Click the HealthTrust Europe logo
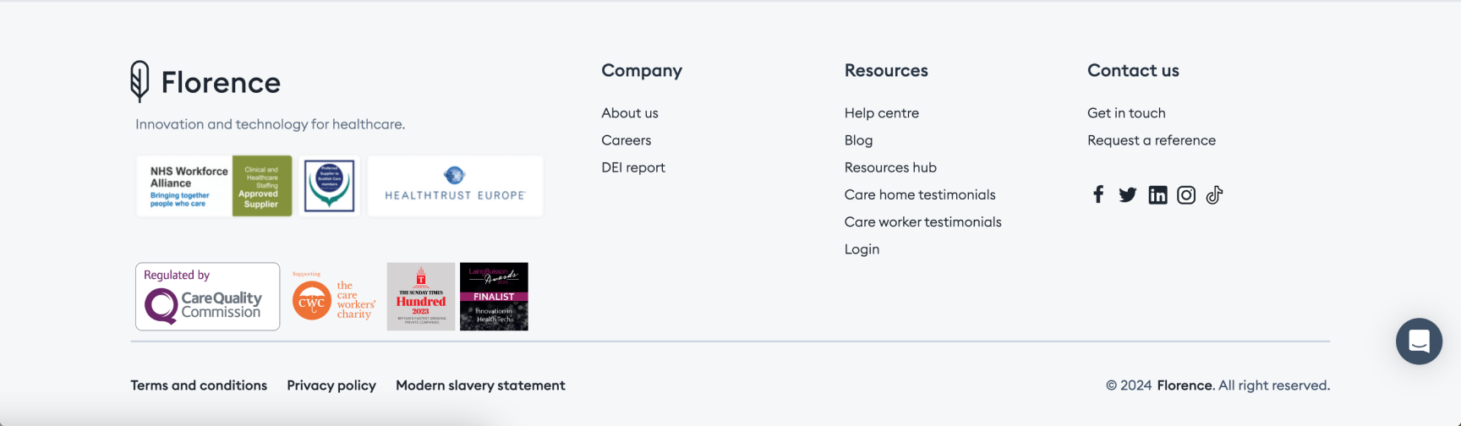 tap(455, 186)
